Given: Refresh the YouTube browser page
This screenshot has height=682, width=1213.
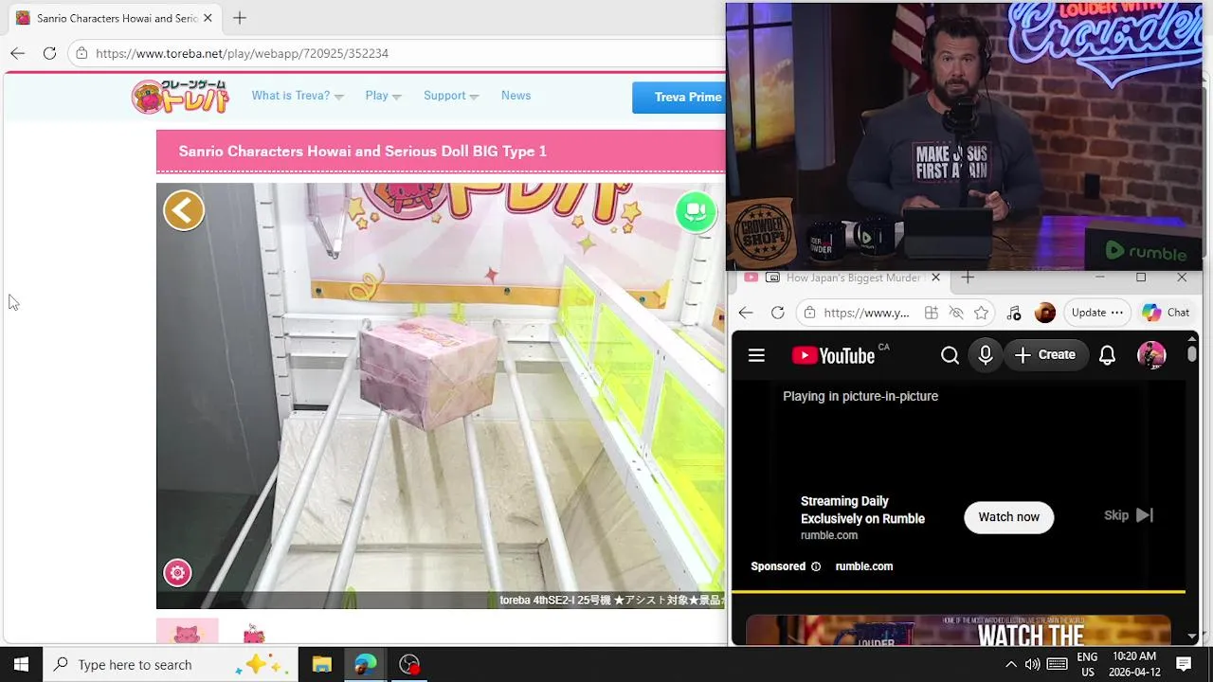Looking at the screenshot, I should click(x=778, y=313).
